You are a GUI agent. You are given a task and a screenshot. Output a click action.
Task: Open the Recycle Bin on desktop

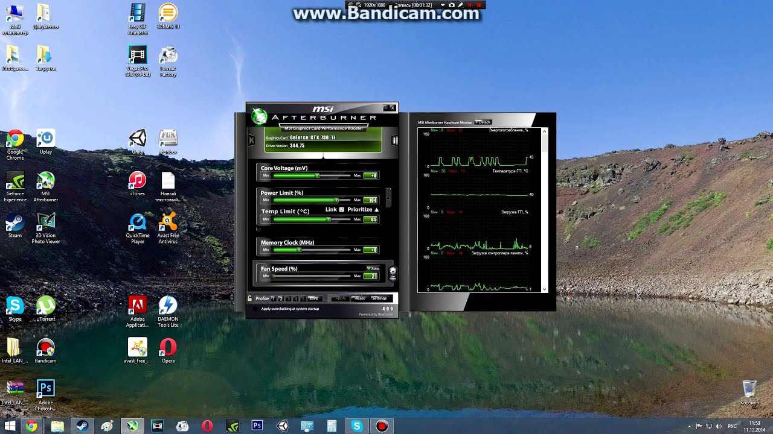(x=749, y=392)
